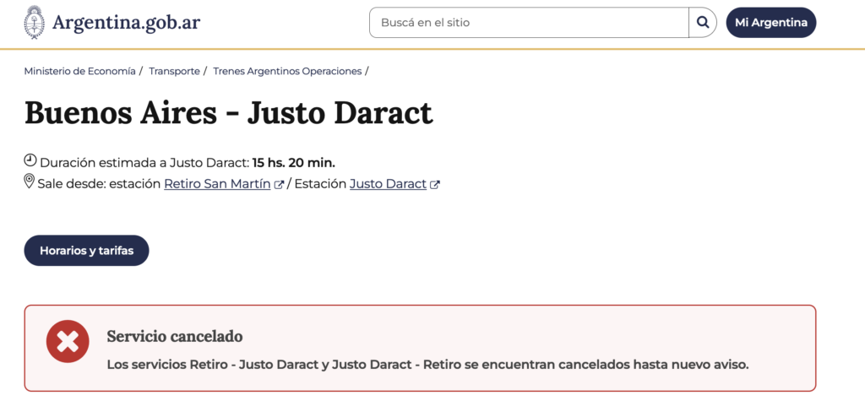The height and width of the screenshot is (412, 865).
Task: Go to Ministerio de Economía breadcrumb
Action: tap(80, 71)
